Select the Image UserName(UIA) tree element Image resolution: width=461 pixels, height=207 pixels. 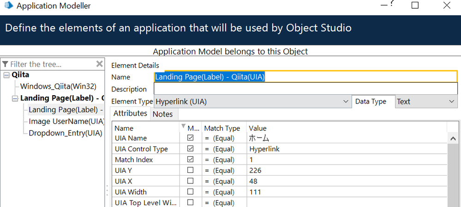[x=66, y=122]
